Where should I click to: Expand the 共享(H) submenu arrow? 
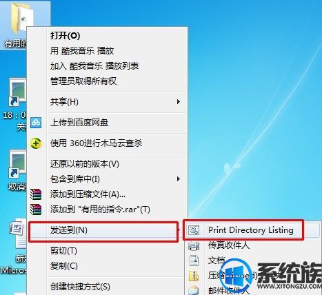pos(179,102)
